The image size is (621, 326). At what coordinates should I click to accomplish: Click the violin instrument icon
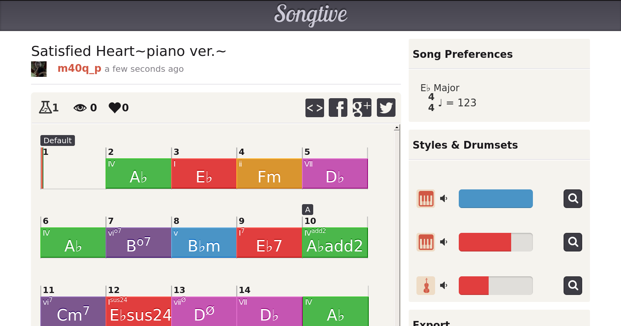click(x=426, y=286)
